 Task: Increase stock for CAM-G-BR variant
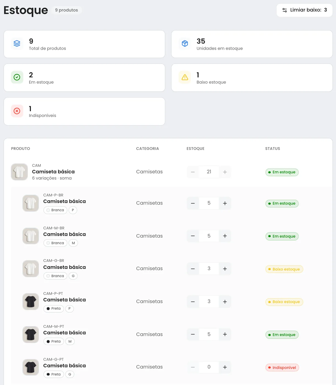pyautogui.click(x=225, y=269)
